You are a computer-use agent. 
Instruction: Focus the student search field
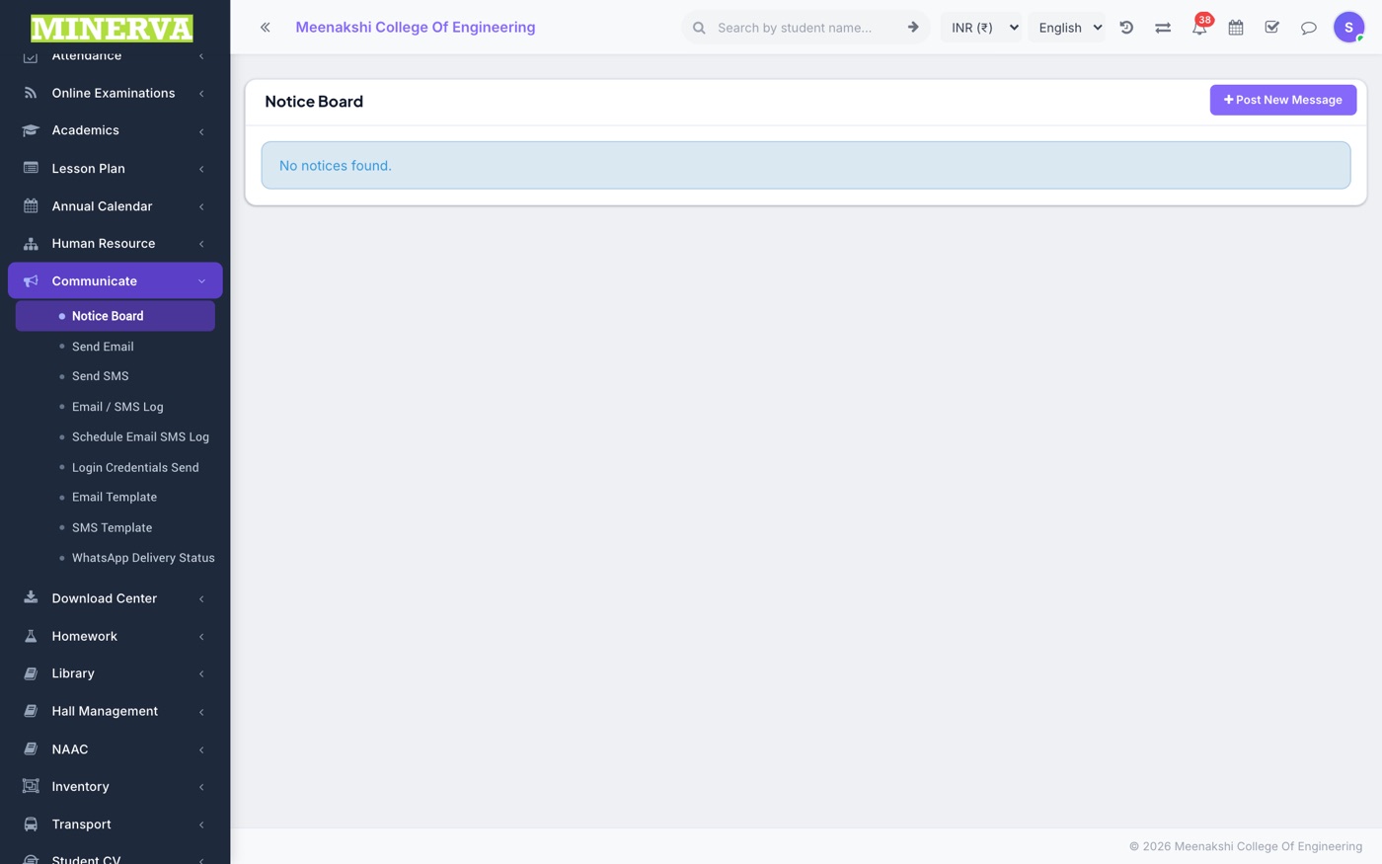[x=805, y=28]
